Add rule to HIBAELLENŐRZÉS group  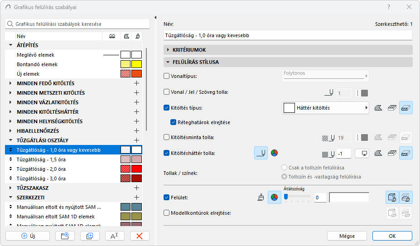point(137,131)
